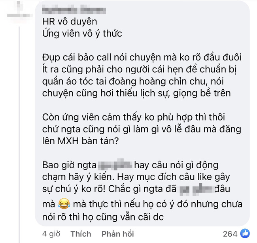View the 264 reactions count
Screen dimensions: 257x243
coord(230,234)
